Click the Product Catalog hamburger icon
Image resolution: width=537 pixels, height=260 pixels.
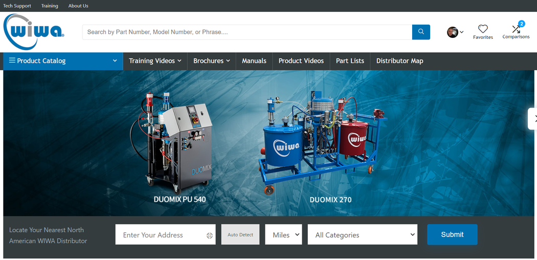(12, 60)
